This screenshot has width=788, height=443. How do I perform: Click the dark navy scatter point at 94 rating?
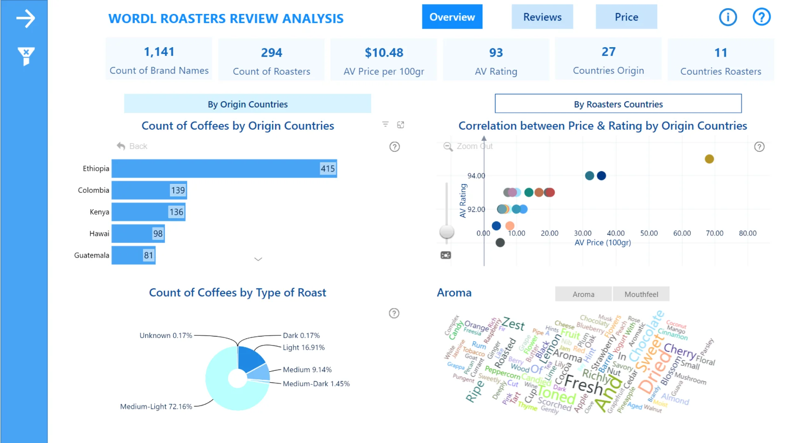601,176
